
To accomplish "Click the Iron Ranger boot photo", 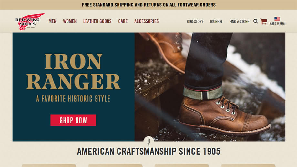I will point(210,87).
